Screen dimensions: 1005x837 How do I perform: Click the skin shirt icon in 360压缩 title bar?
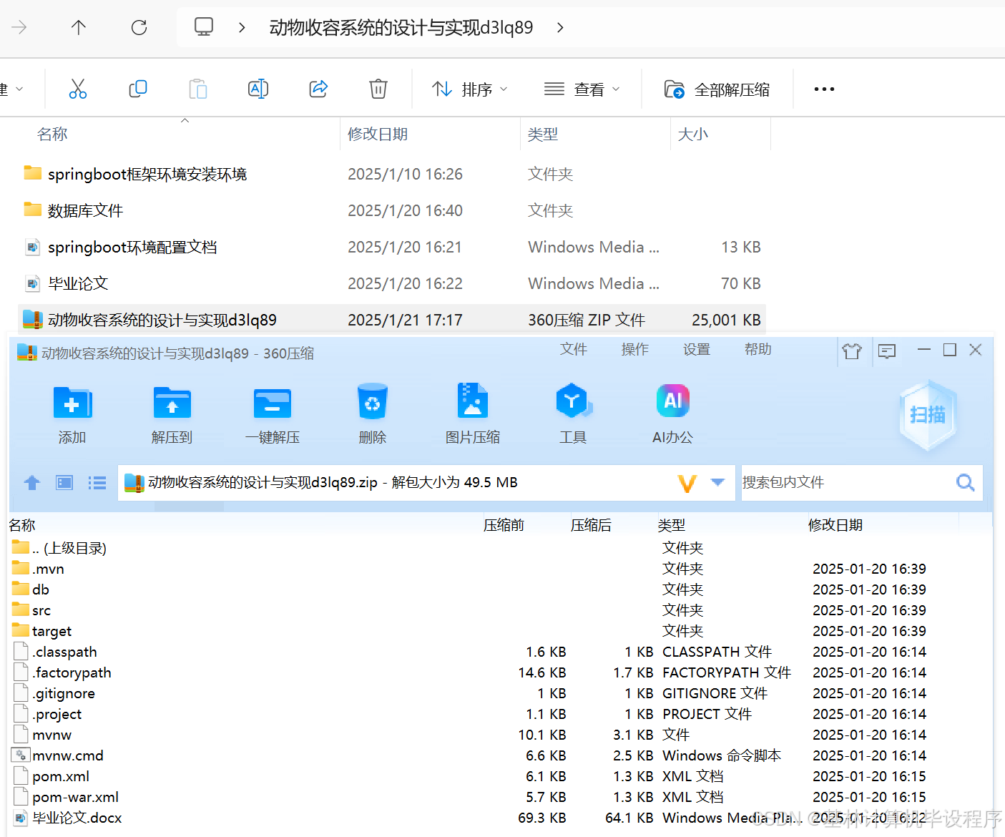(852, 351)
